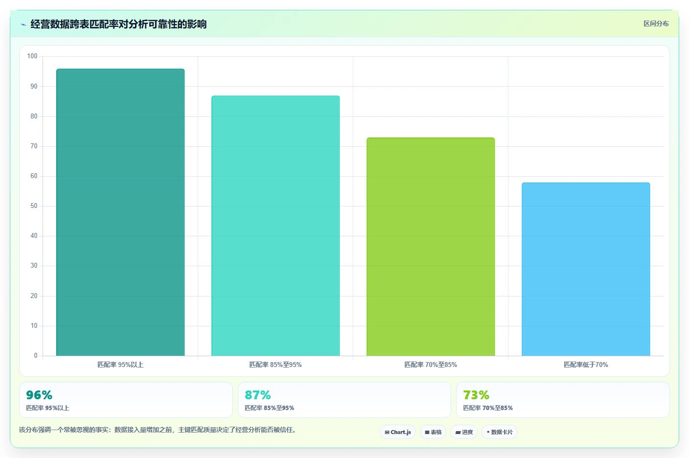Click the y-axis tick value 20

pos(34,296)
